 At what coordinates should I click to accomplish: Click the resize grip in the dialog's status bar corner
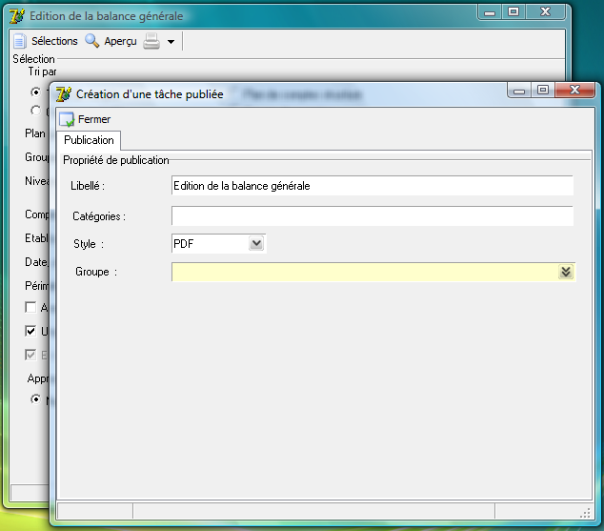(x=586, y=513)
